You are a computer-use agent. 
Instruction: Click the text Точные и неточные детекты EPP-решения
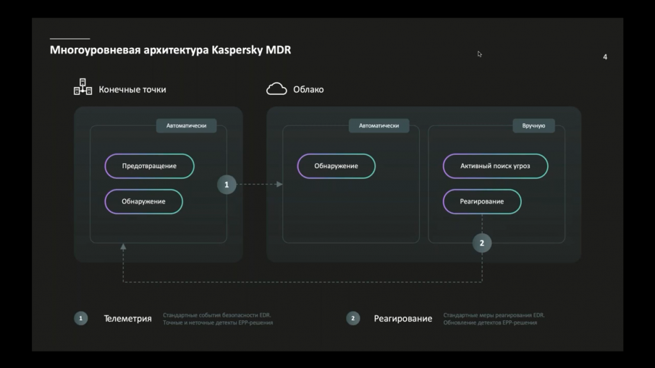217,323
